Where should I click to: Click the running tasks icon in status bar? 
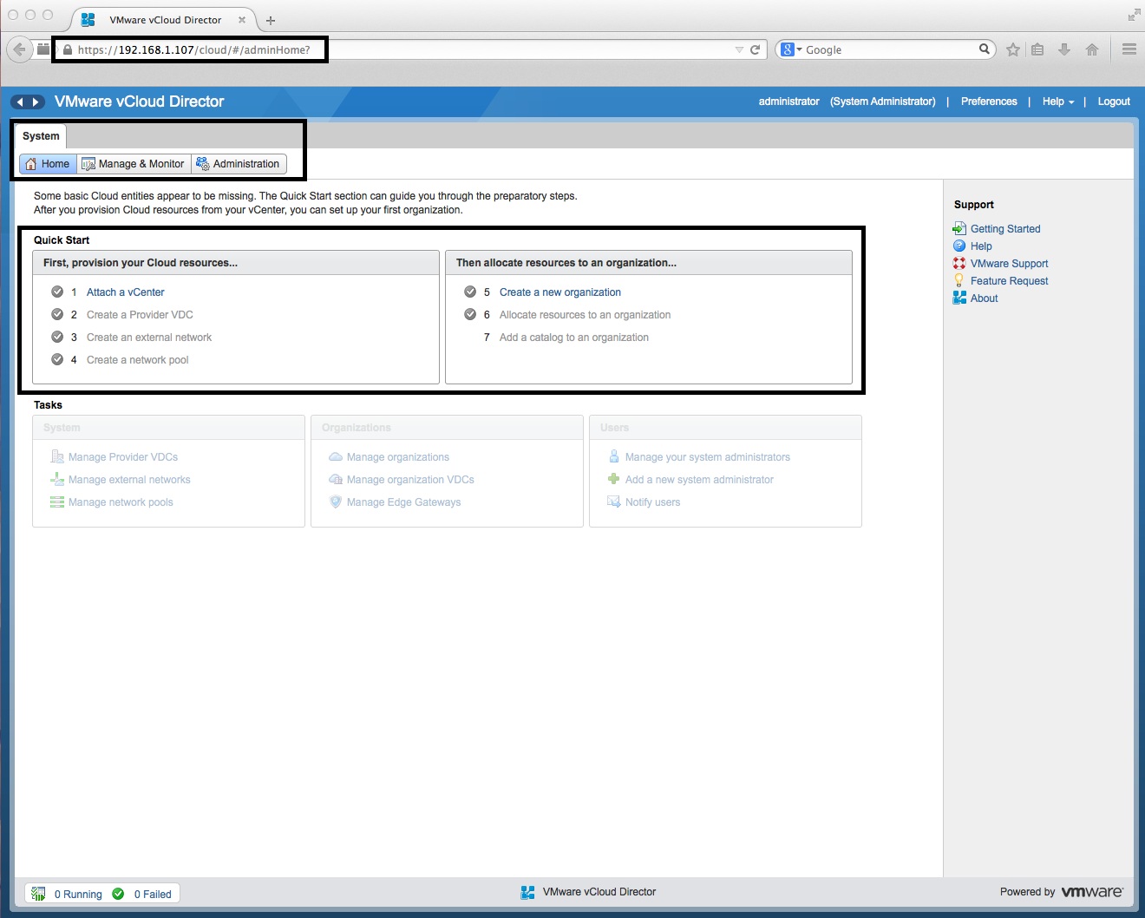(x=38, y=893)
